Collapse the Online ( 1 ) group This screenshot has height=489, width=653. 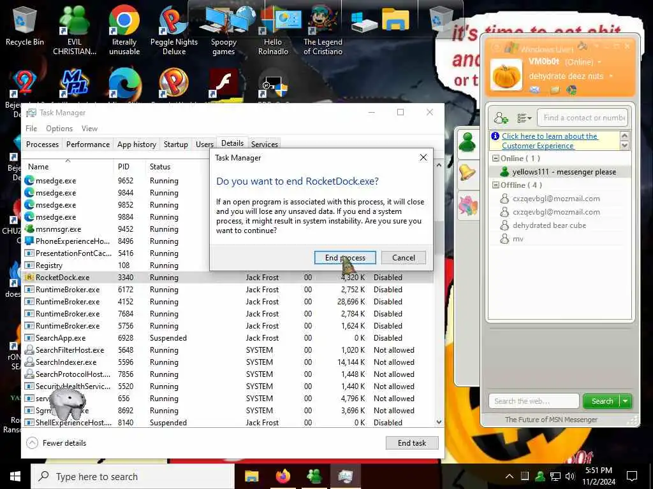[x=495, y=159]
